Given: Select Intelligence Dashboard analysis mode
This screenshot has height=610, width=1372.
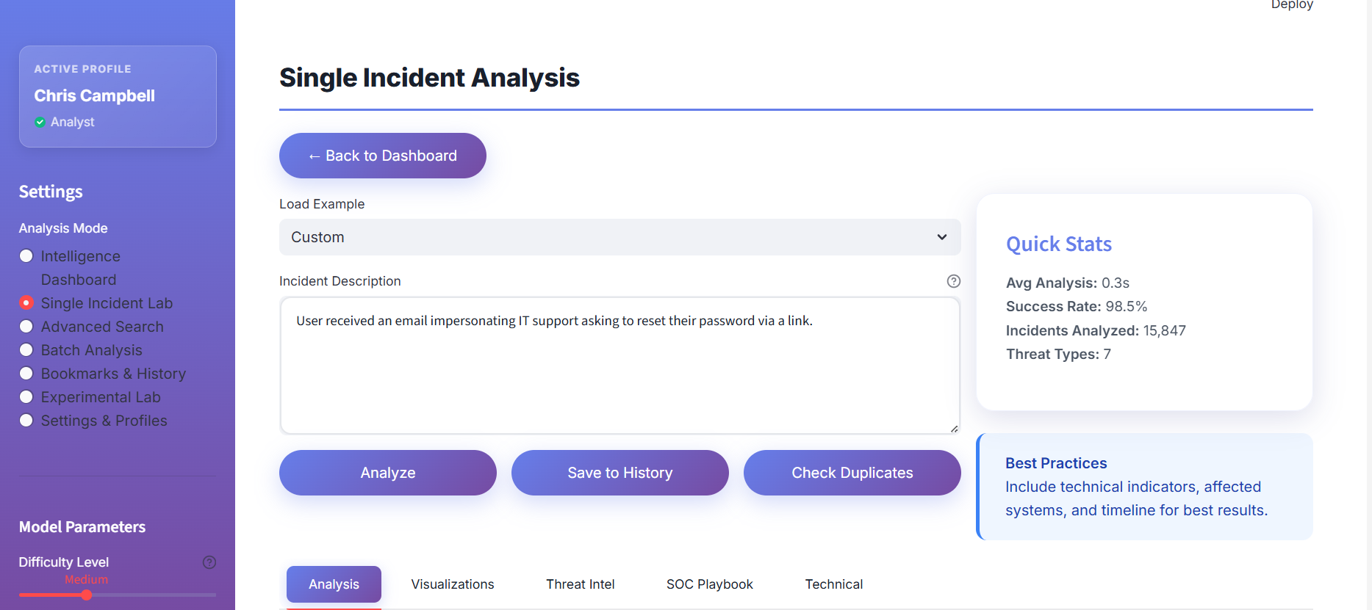Looking at the screenshot, I should (26, 255).
